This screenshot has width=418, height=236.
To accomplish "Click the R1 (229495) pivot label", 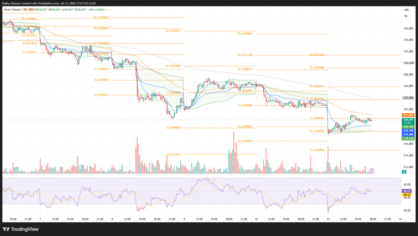I will [x=173, y=66].
